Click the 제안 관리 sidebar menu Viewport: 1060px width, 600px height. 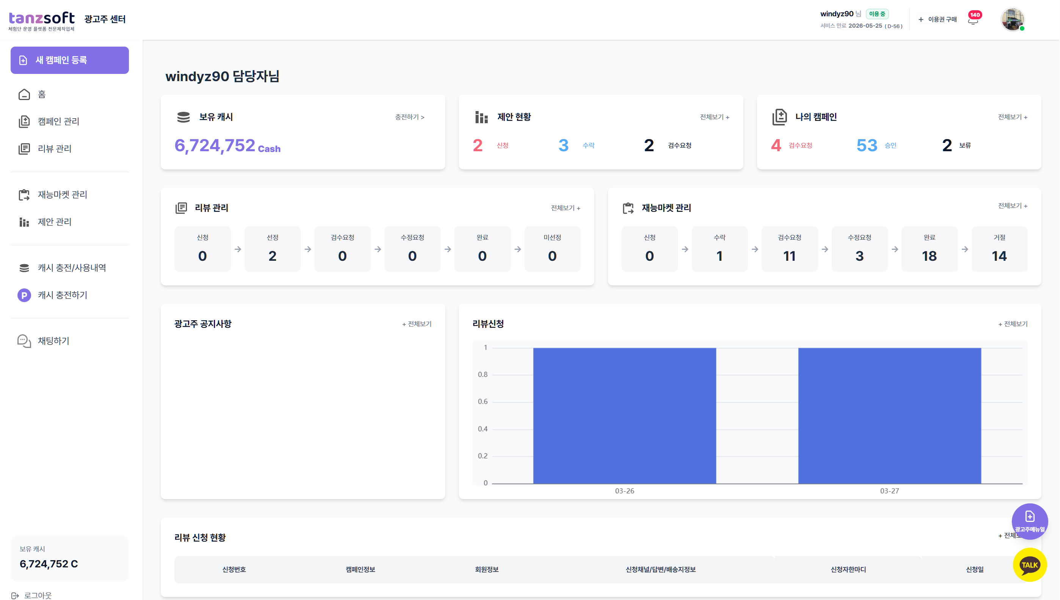[55, 222]
